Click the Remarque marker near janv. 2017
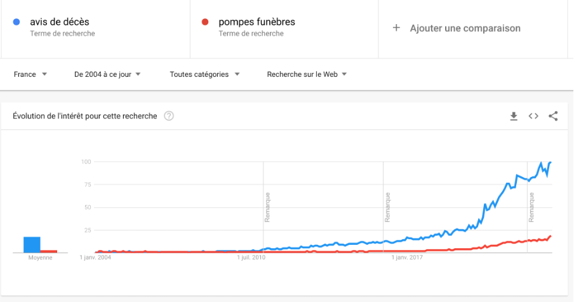Image resolution: width=574 pixels, height=302 pixels. 387,207
